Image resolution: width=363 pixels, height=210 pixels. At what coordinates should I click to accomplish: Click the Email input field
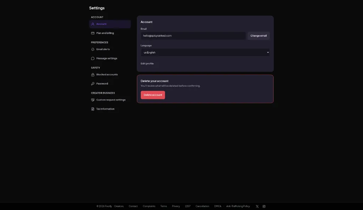coord(193,36)
